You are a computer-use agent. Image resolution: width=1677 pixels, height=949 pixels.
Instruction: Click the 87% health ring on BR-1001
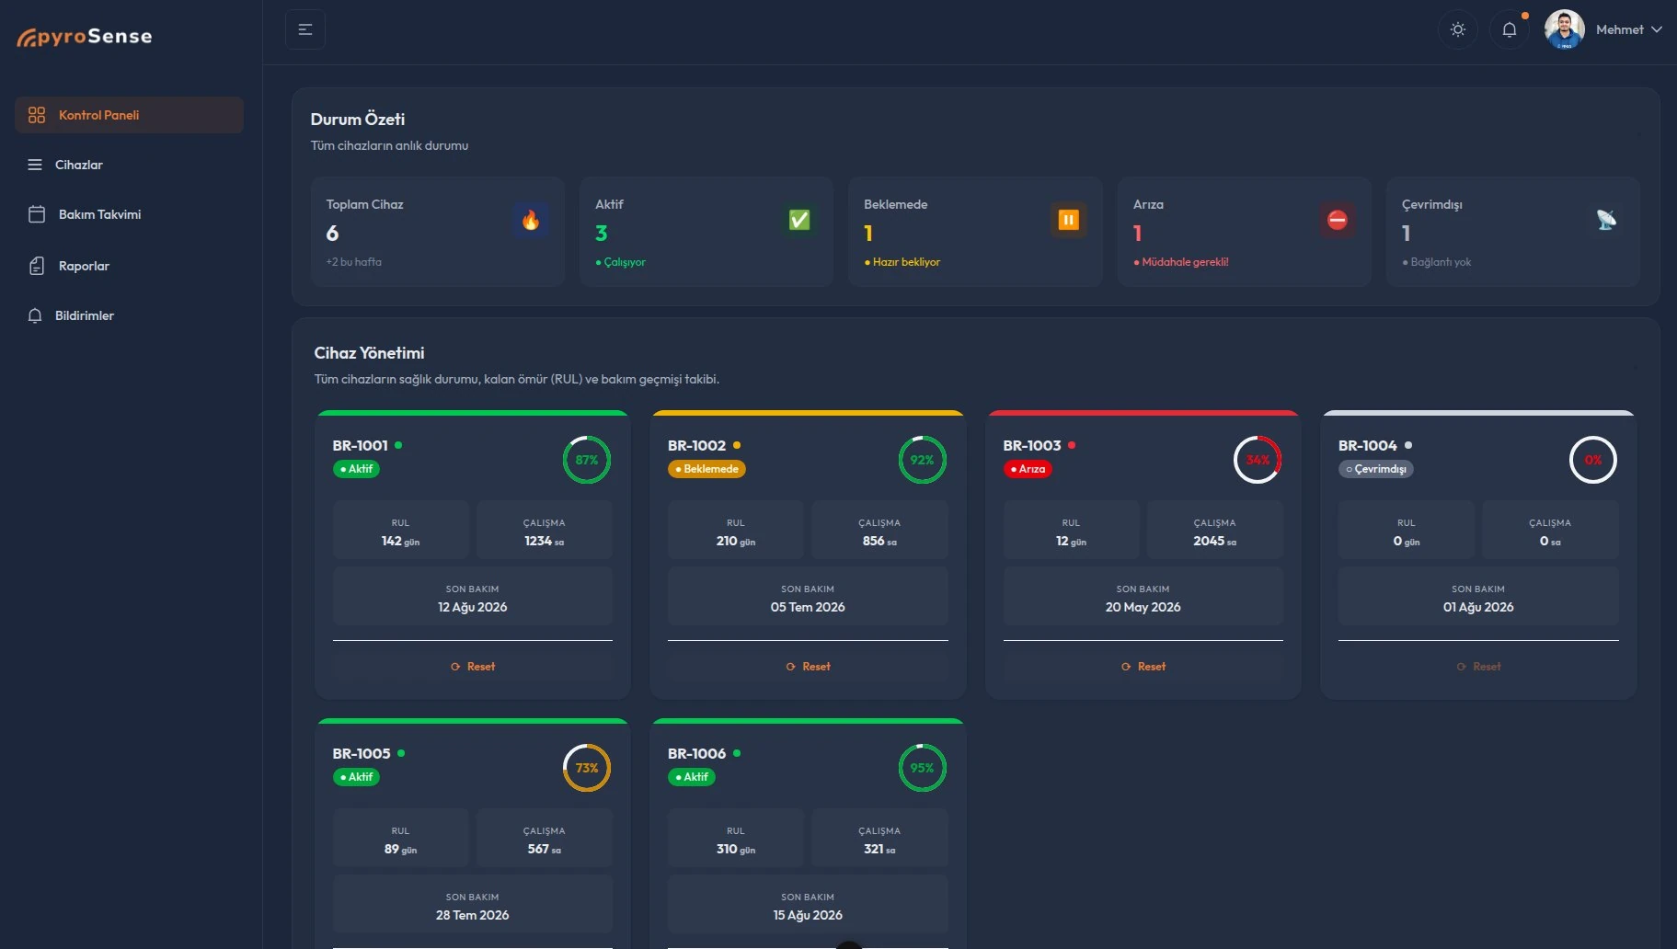tap(587, 460)
